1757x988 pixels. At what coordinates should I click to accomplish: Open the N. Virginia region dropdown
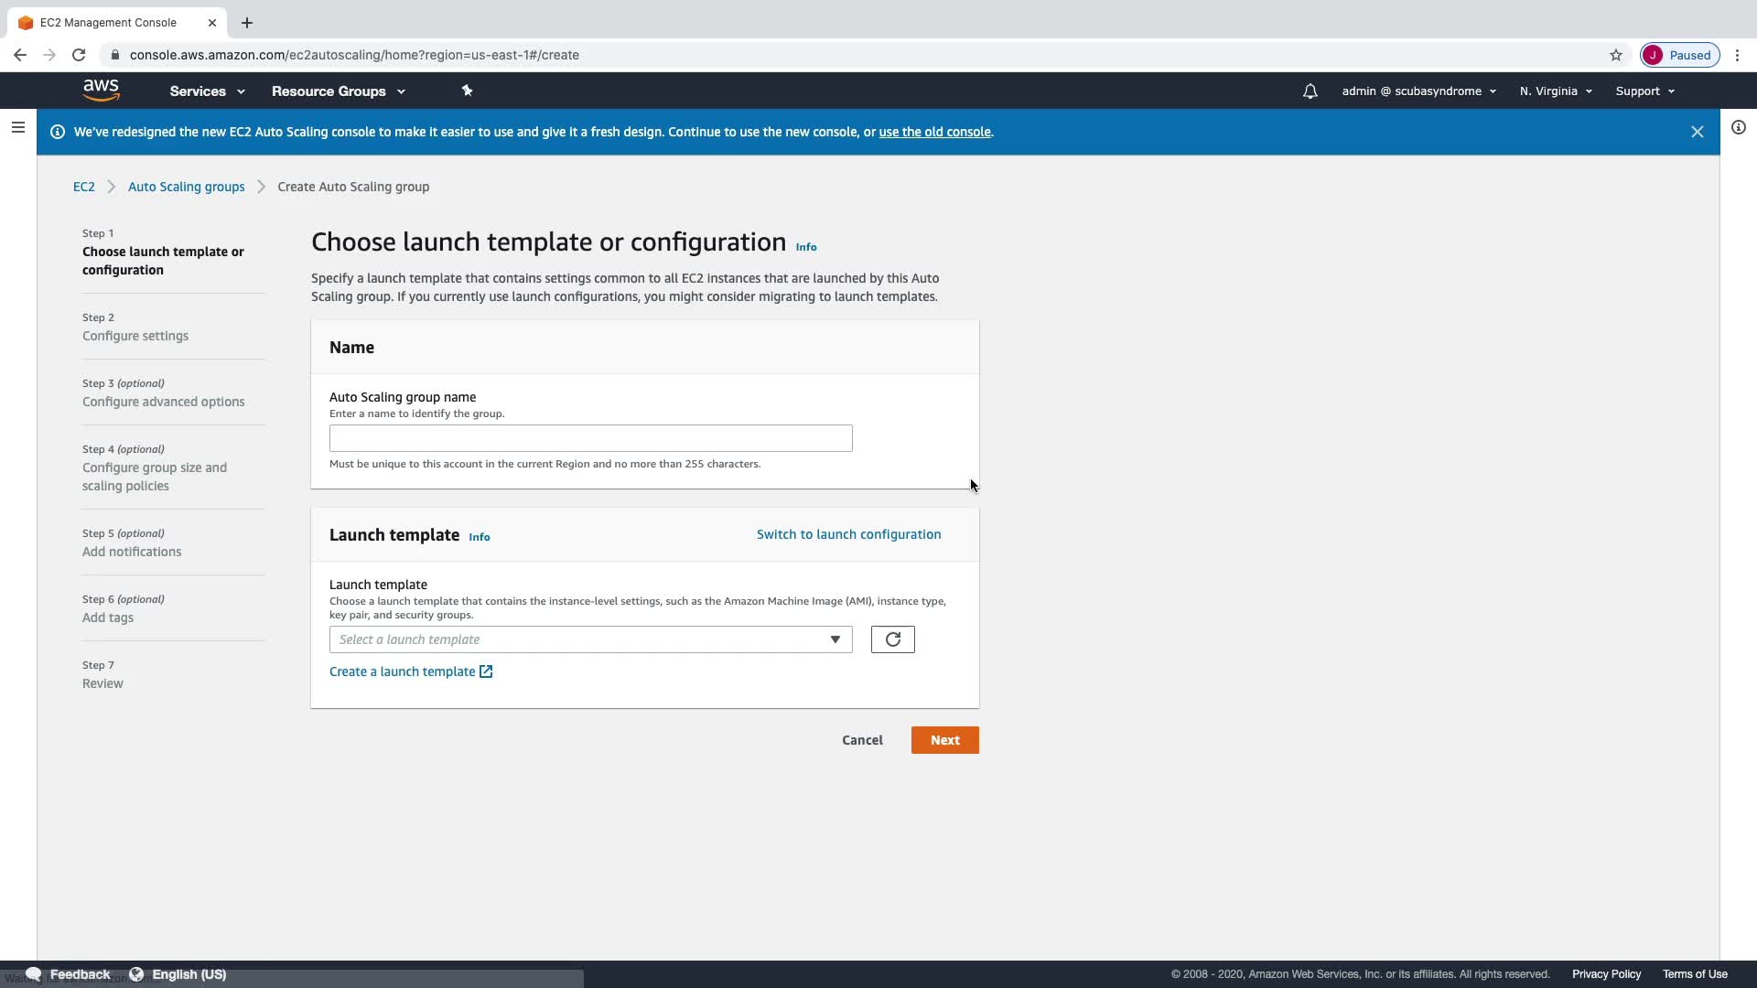(1556, 91)
